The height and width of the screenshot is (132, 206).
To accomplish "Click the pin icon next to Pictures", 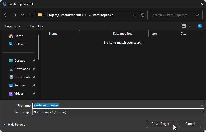I will 34,85.
